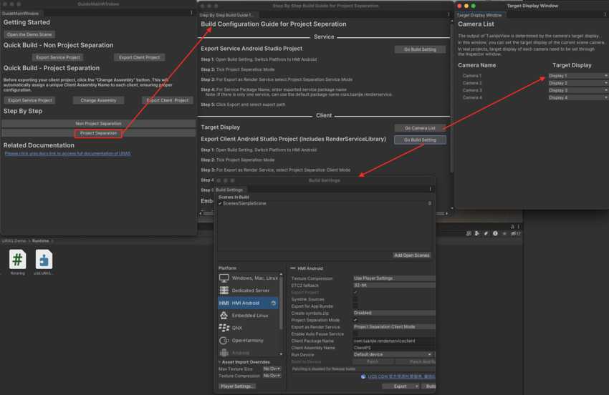609x395 pixels.
Task: Select the Dedicated Server platform icon
Action: (224, 291)
